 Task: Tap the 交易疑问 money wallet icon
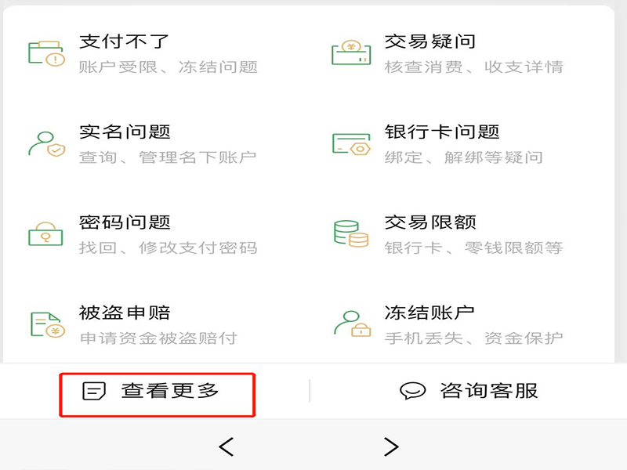pyautogui.click(x=351, y=52)
